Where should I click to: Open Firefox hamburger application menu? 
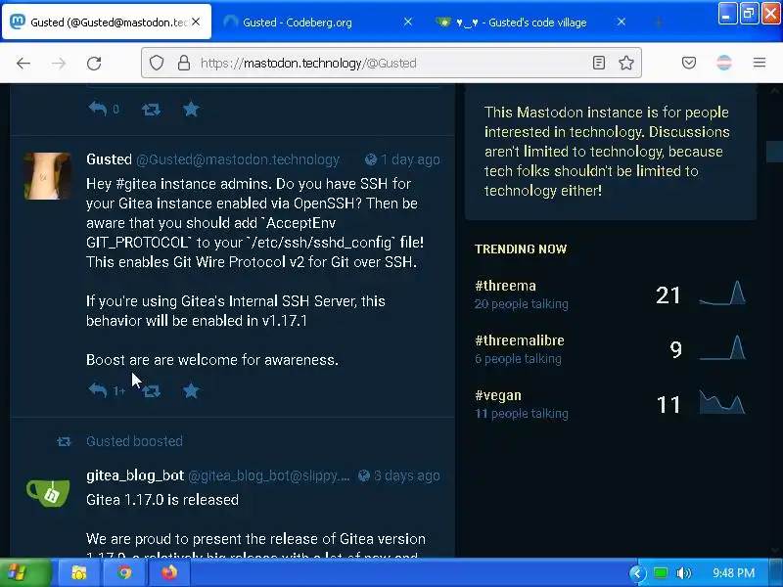[x=760, y=63]
